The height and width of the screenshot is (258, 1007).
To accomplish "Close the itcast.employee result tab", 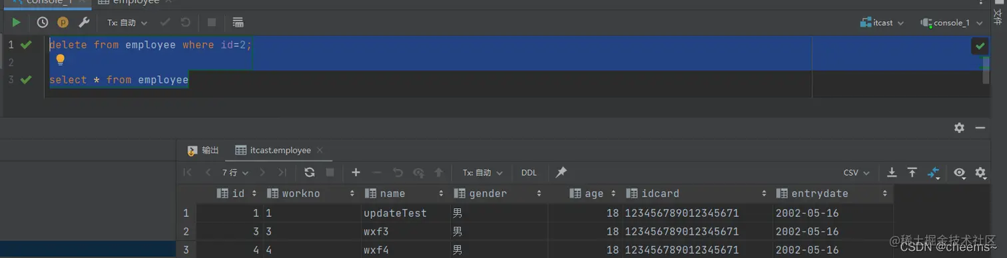I will [320, 150].
